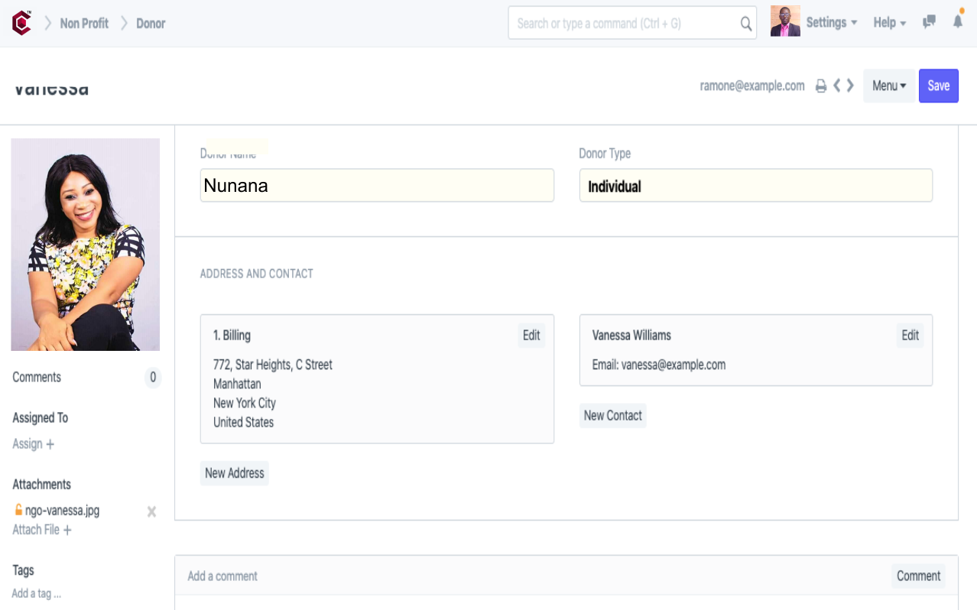The width and height of the screenshot is (977, 610).
Task: Edit the Billing address
Action: coord(531,335)
